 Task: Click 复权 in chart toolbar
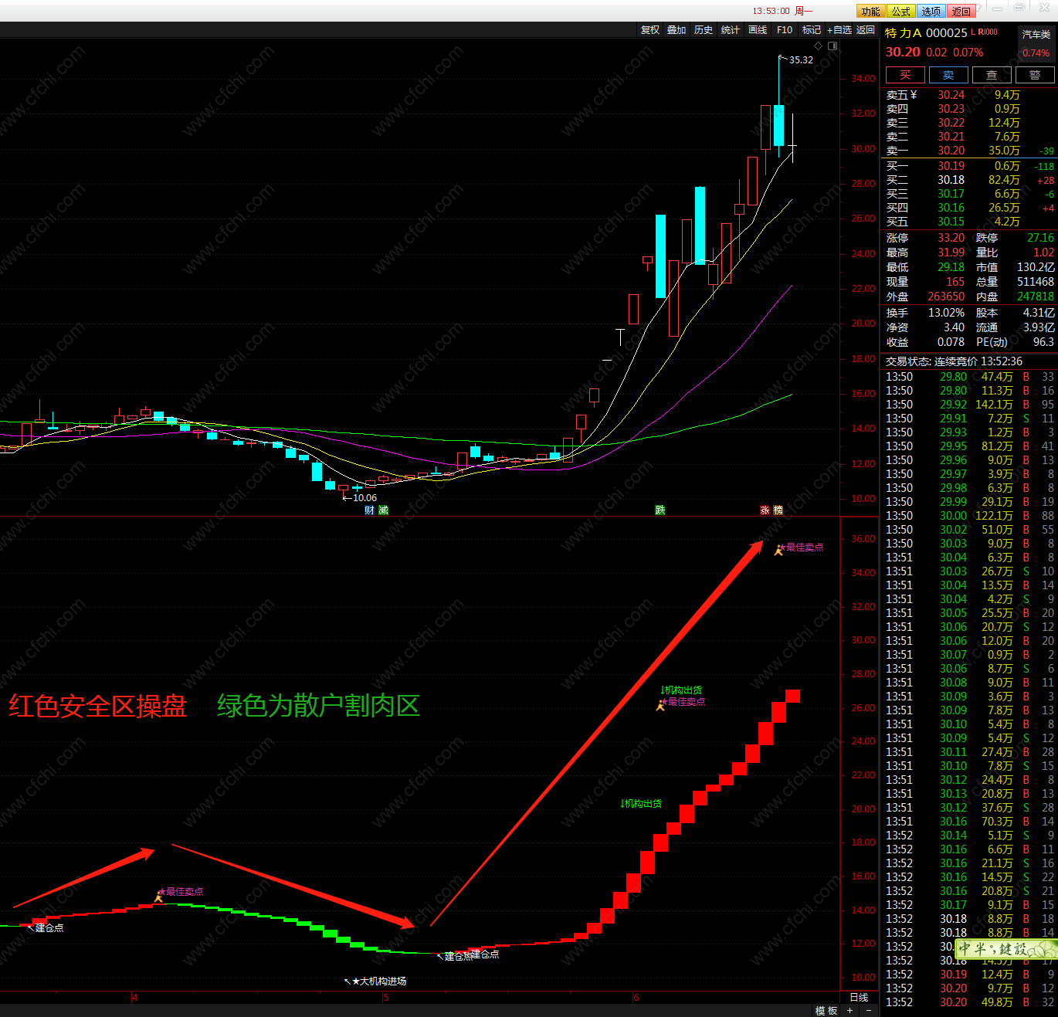(650, 30)
